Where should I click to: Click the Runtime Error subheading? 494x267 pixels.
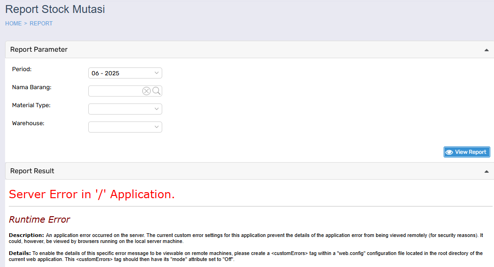(39, 219)
